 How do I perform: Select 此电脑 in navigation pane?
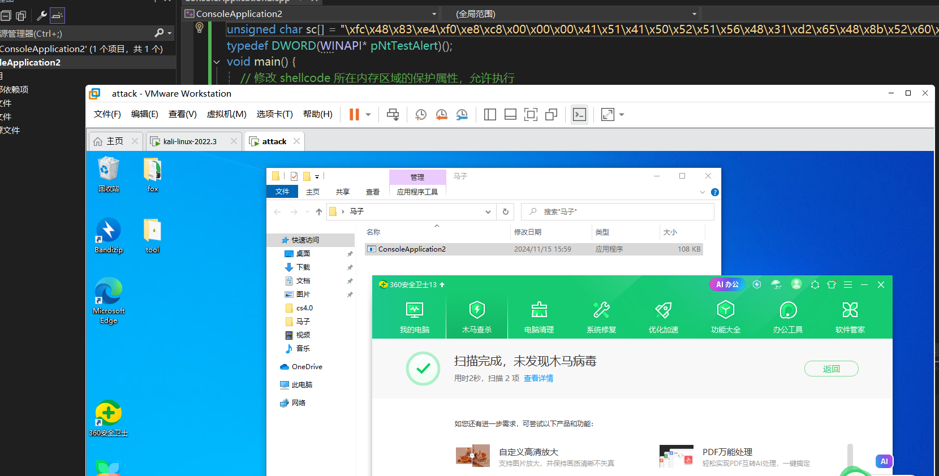pos(301,385)
